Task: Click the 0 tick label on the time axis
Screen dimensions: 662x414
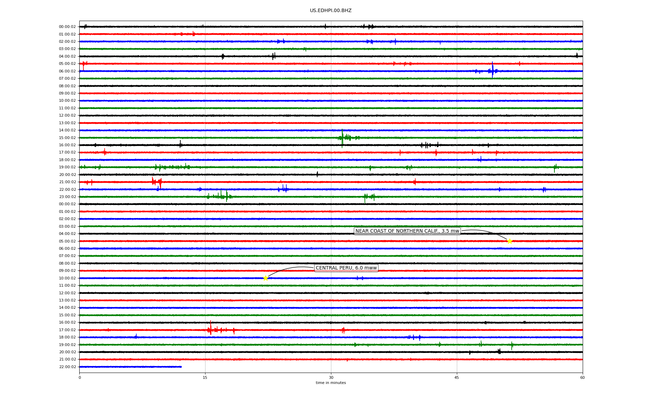Action: click(80, 377)
